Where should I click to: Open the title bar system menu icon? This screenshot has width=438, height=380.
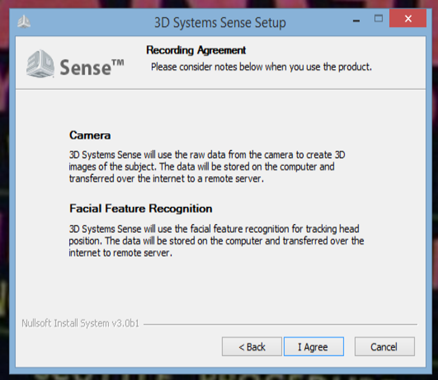coord(24,21)
